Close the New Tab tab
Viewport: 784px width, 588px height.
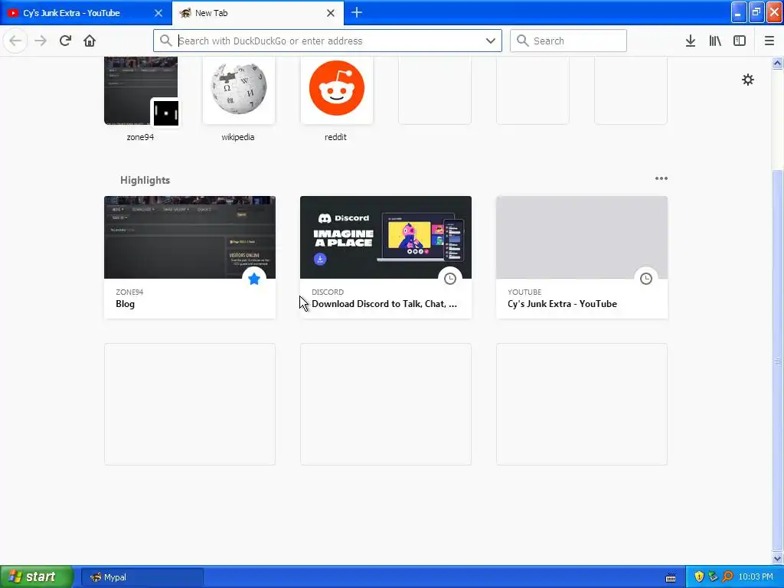331,13
